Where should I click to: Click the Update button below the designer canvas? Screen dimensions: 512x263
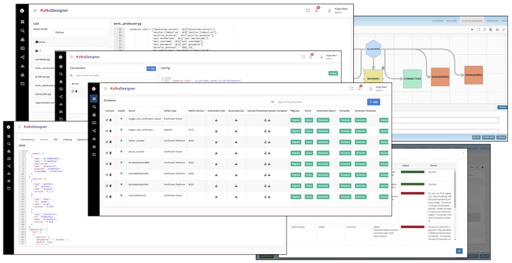click(x=503, y=107)
